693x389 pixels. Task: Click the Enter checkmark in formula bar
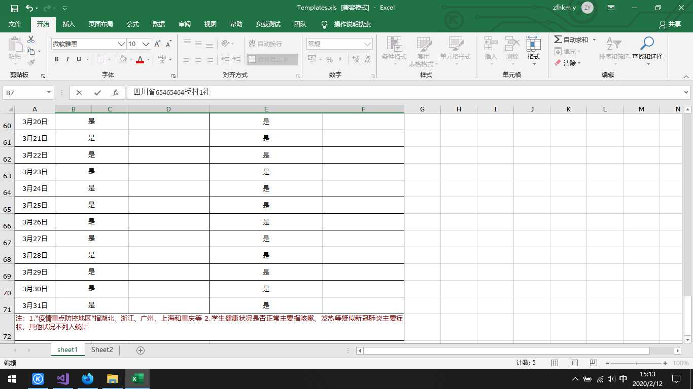[x=97, y=93]
